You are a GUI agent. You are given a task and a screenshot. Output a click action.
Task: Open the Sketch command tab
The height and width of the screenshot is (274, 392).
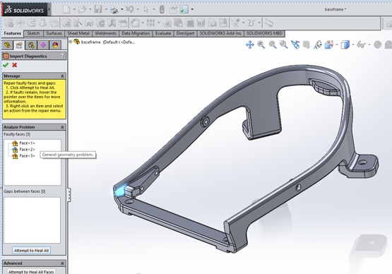tap(33, 33)
